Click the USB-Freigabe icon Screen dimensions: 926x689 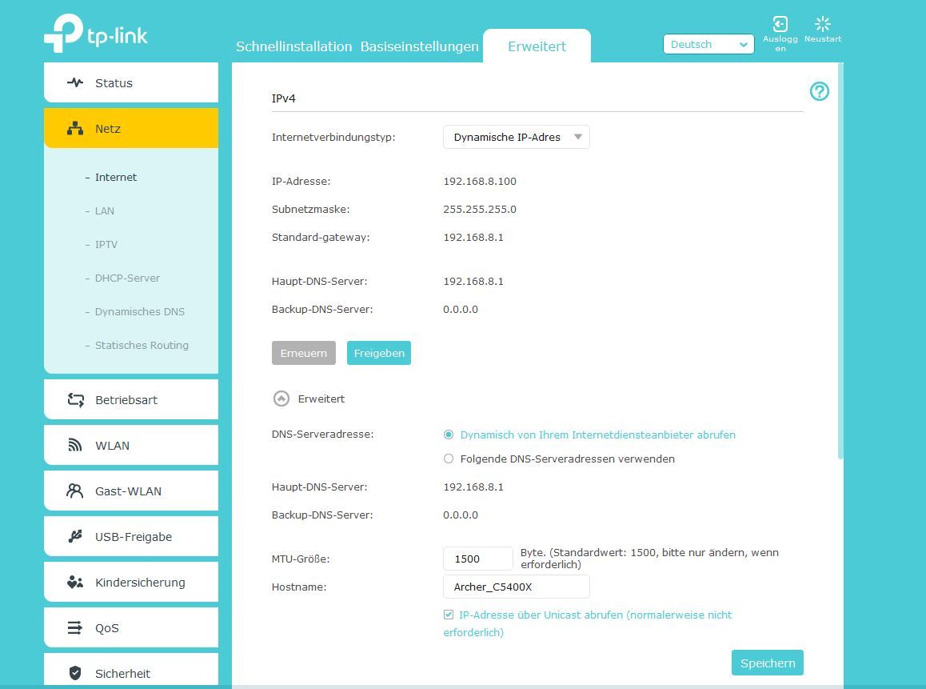(x=75, y=536)
